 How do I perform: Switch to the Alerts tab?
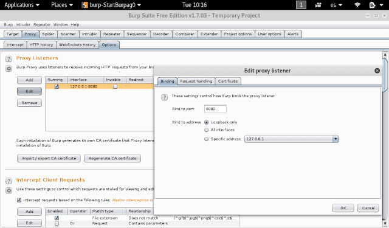tap(293, 34)
